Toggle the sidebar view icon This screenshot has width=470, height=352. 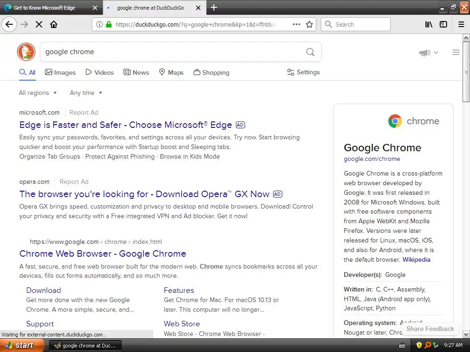[443, 24]
